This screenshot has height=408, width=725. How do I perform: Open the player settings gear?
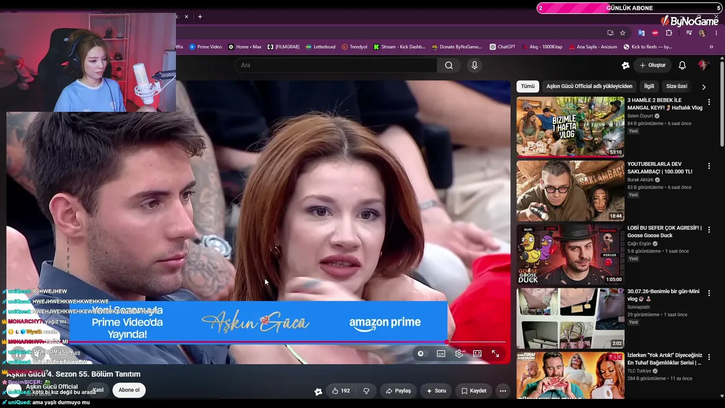[x=459, y=354]
